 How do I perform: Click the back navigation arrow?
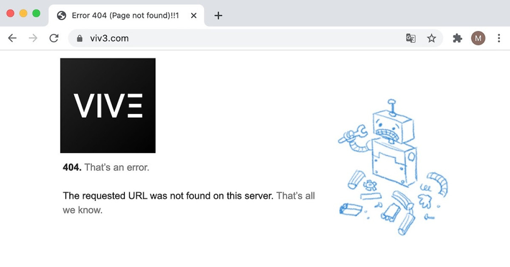(12, 38)
